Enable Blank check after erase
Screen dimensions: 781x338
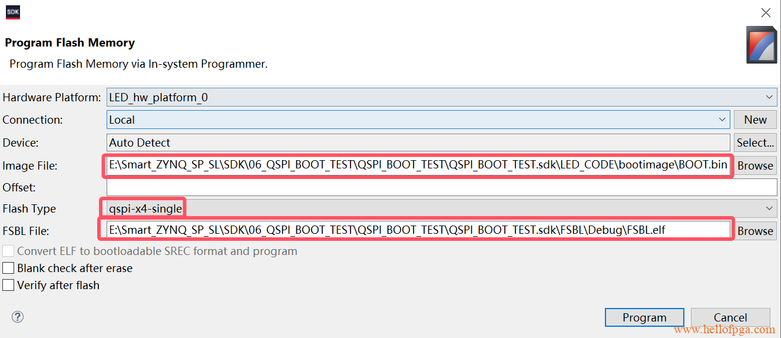pyautogui.click(x=8, y=269)
